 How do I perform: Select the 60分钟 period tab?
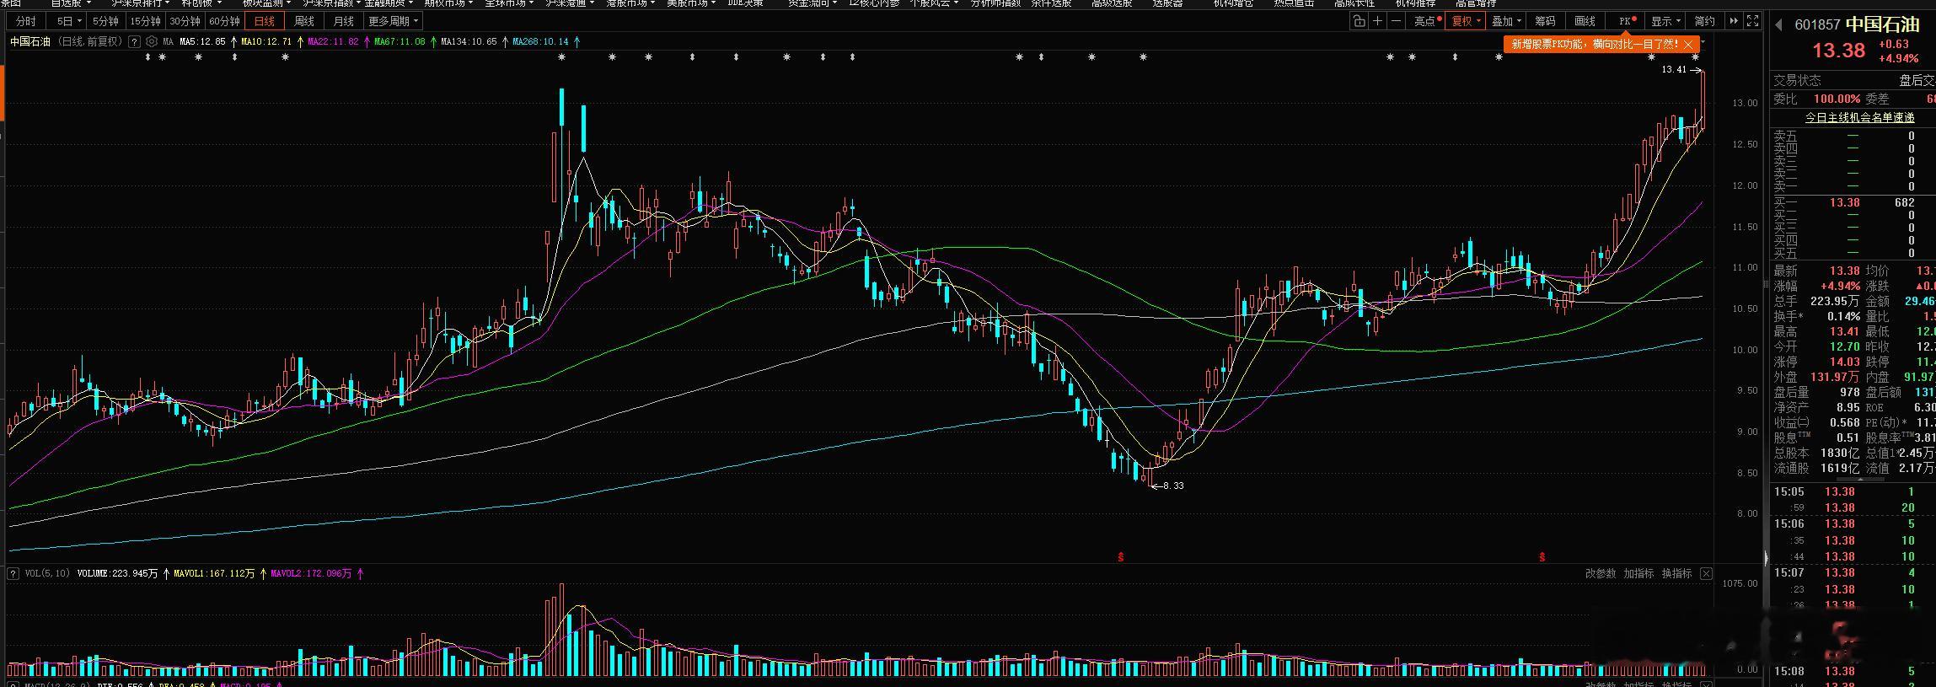pyautogui.click(x=224, y=21)
